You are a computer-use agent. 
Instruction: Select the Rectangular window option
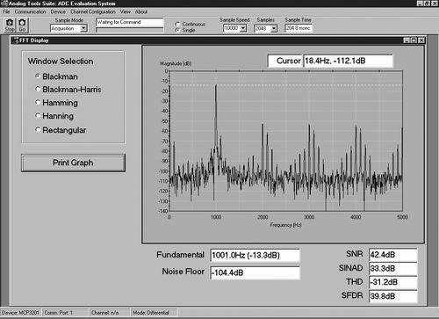tap(38, 129)
